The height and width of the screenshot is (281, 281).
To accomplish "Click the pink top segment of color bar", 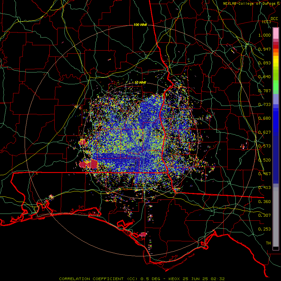I will [x=276, y=33].
